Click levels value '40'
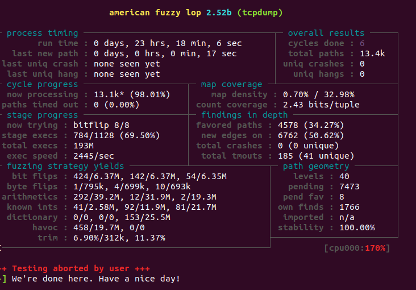Image resolution: width=416 pixels, height=290 pixels. (x=344, y=176)
